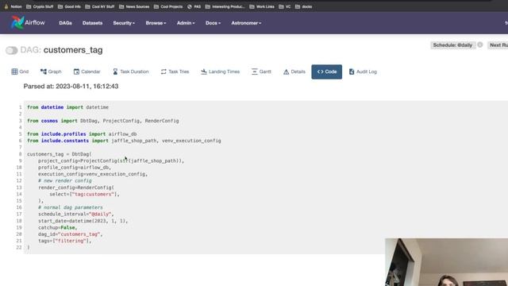508x286 pixels.
Task: Click the Parsed at timestamp text
Action: pyautogui.click(x=71, y=87)
